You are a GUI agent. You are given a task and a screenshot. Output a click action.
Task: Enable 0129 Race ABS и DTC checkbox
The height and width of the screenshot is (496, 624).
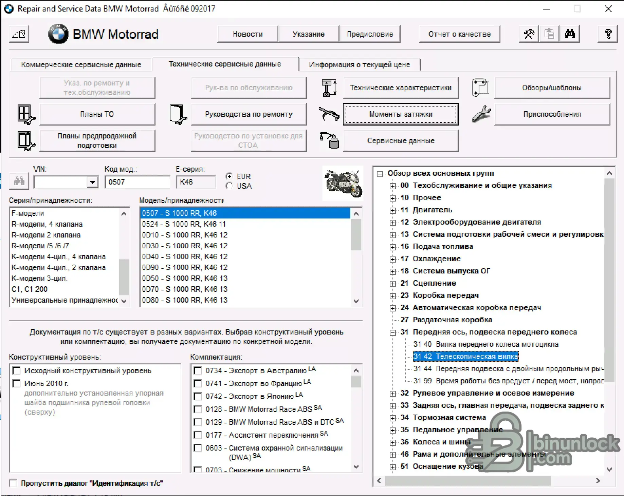pos(198,422)
